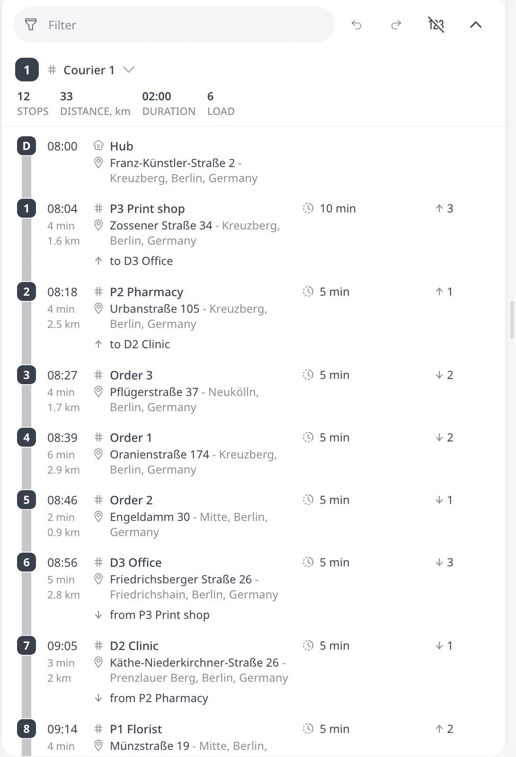Click the vertical scrollbar thumb
Image resolution: width=516 pixels, height=757 pixels.
[512, 320]
